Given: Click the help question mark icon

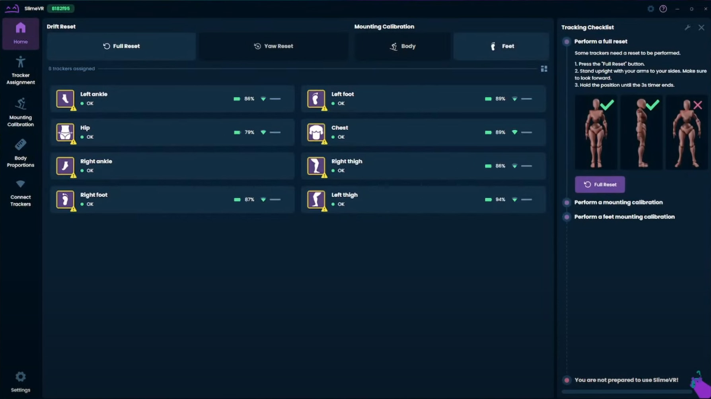Looking at the screenshot, I should pos(663,9).
